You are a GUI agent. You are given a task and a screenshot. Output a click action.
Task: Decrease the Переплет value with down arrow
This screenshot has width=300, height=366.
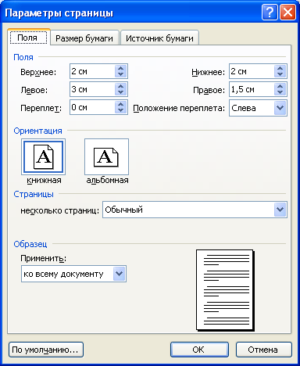[120, 110]
